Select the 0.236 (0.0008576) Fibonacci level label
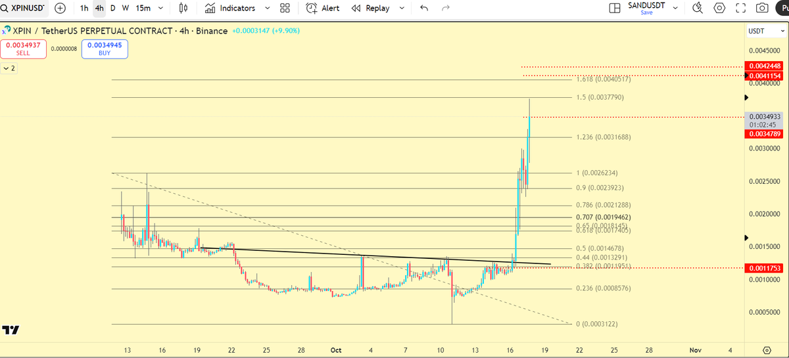The height and width of the screenshot is (358, 789). coord(603,288)
